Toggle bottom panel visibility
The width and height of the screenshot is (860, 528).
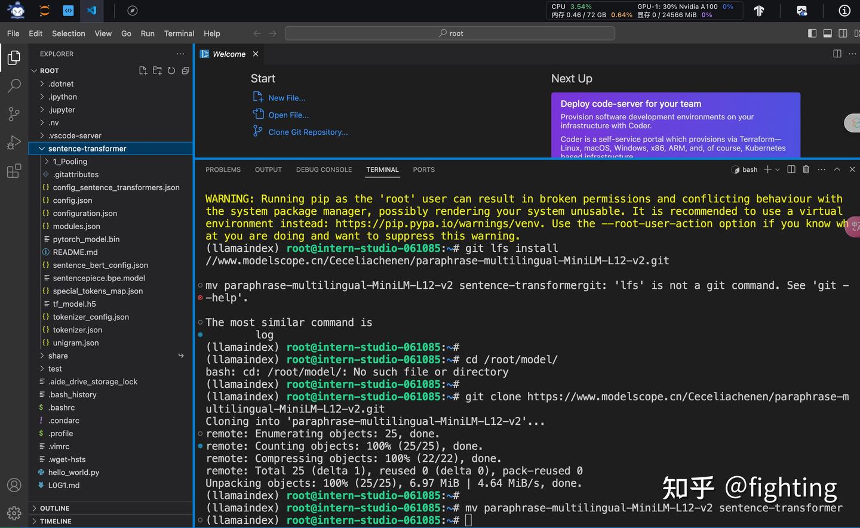tap(828, 33)
